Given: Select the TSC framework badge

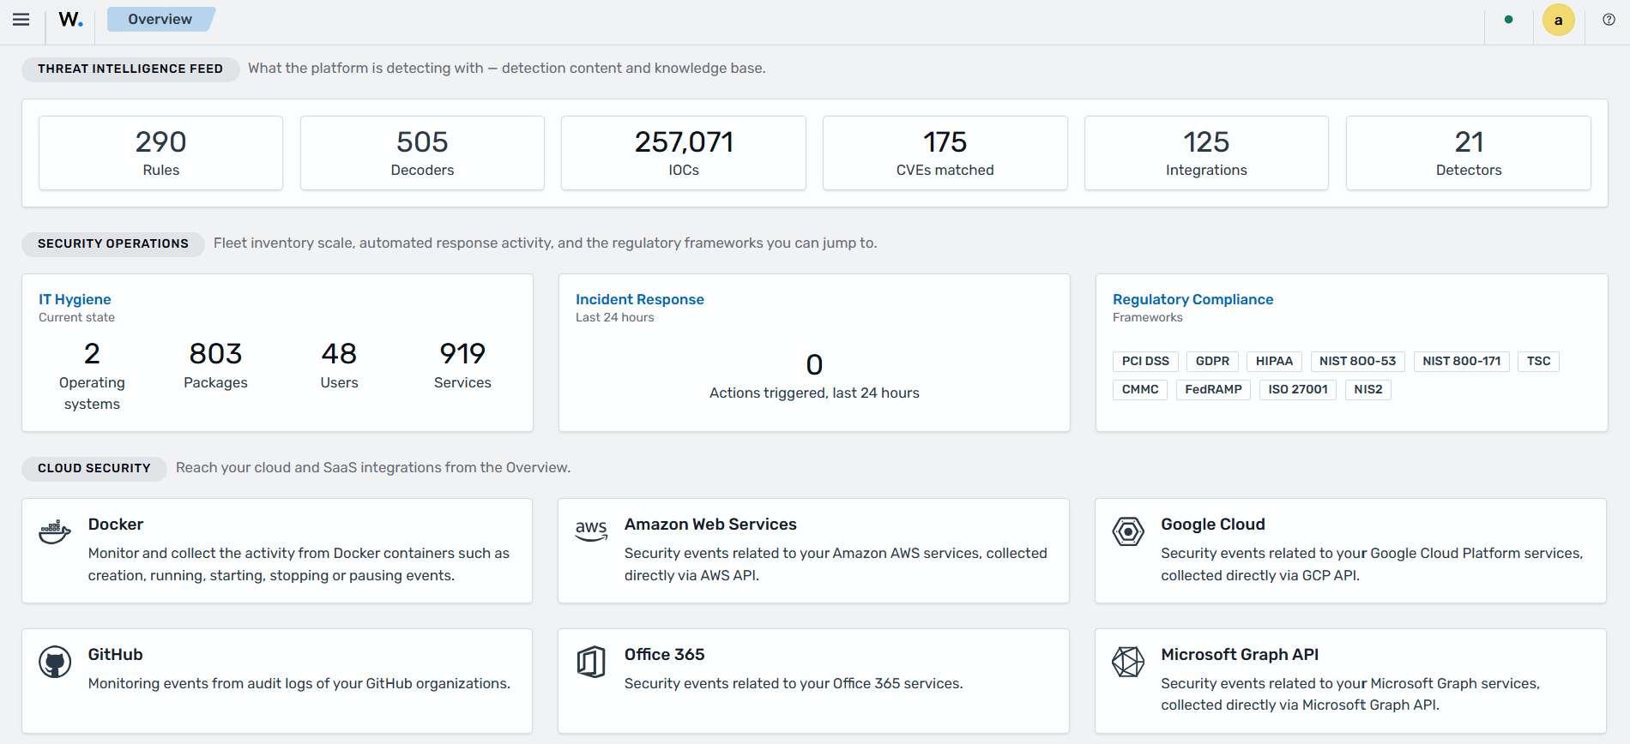Looking at the screenshot, I should (1538, 362).
